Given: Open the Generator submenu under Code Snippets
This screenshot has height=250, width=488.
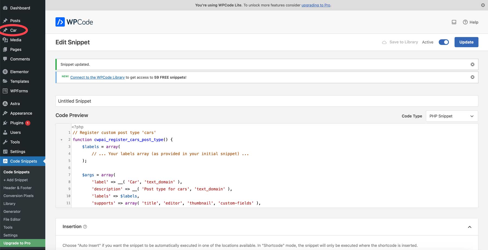Looking at the screenshot, I should (12, 211).
